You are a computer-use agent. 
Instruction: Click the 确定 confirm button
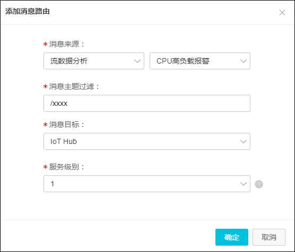(232, 237)
